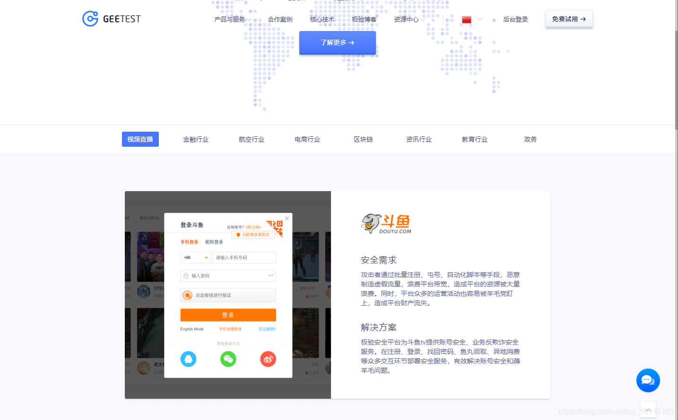Log in with the QQ icon

(188, 359)
